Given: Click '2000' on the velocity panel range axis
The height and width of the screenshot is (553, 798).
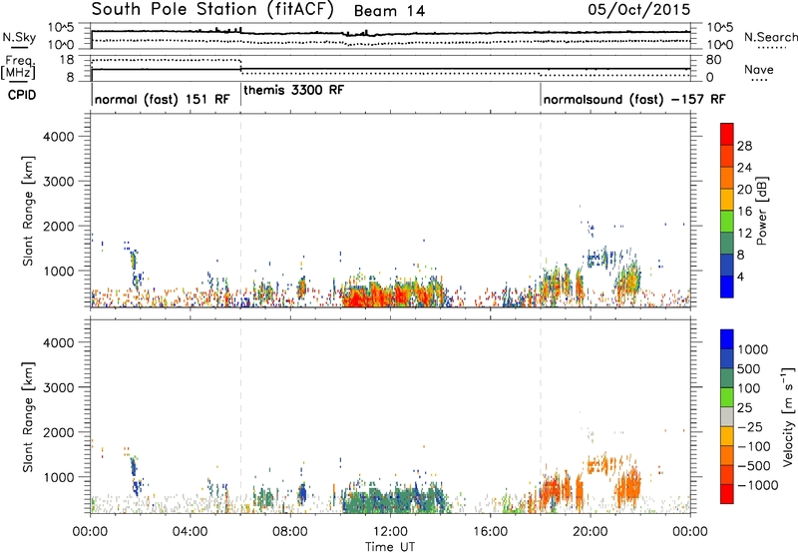Looking at the screenshot, I should 58,432.
